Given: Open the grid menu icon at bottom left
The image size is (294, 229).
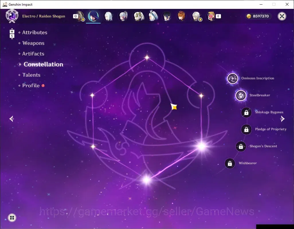Looking at the screenshot, I should 12,218.
